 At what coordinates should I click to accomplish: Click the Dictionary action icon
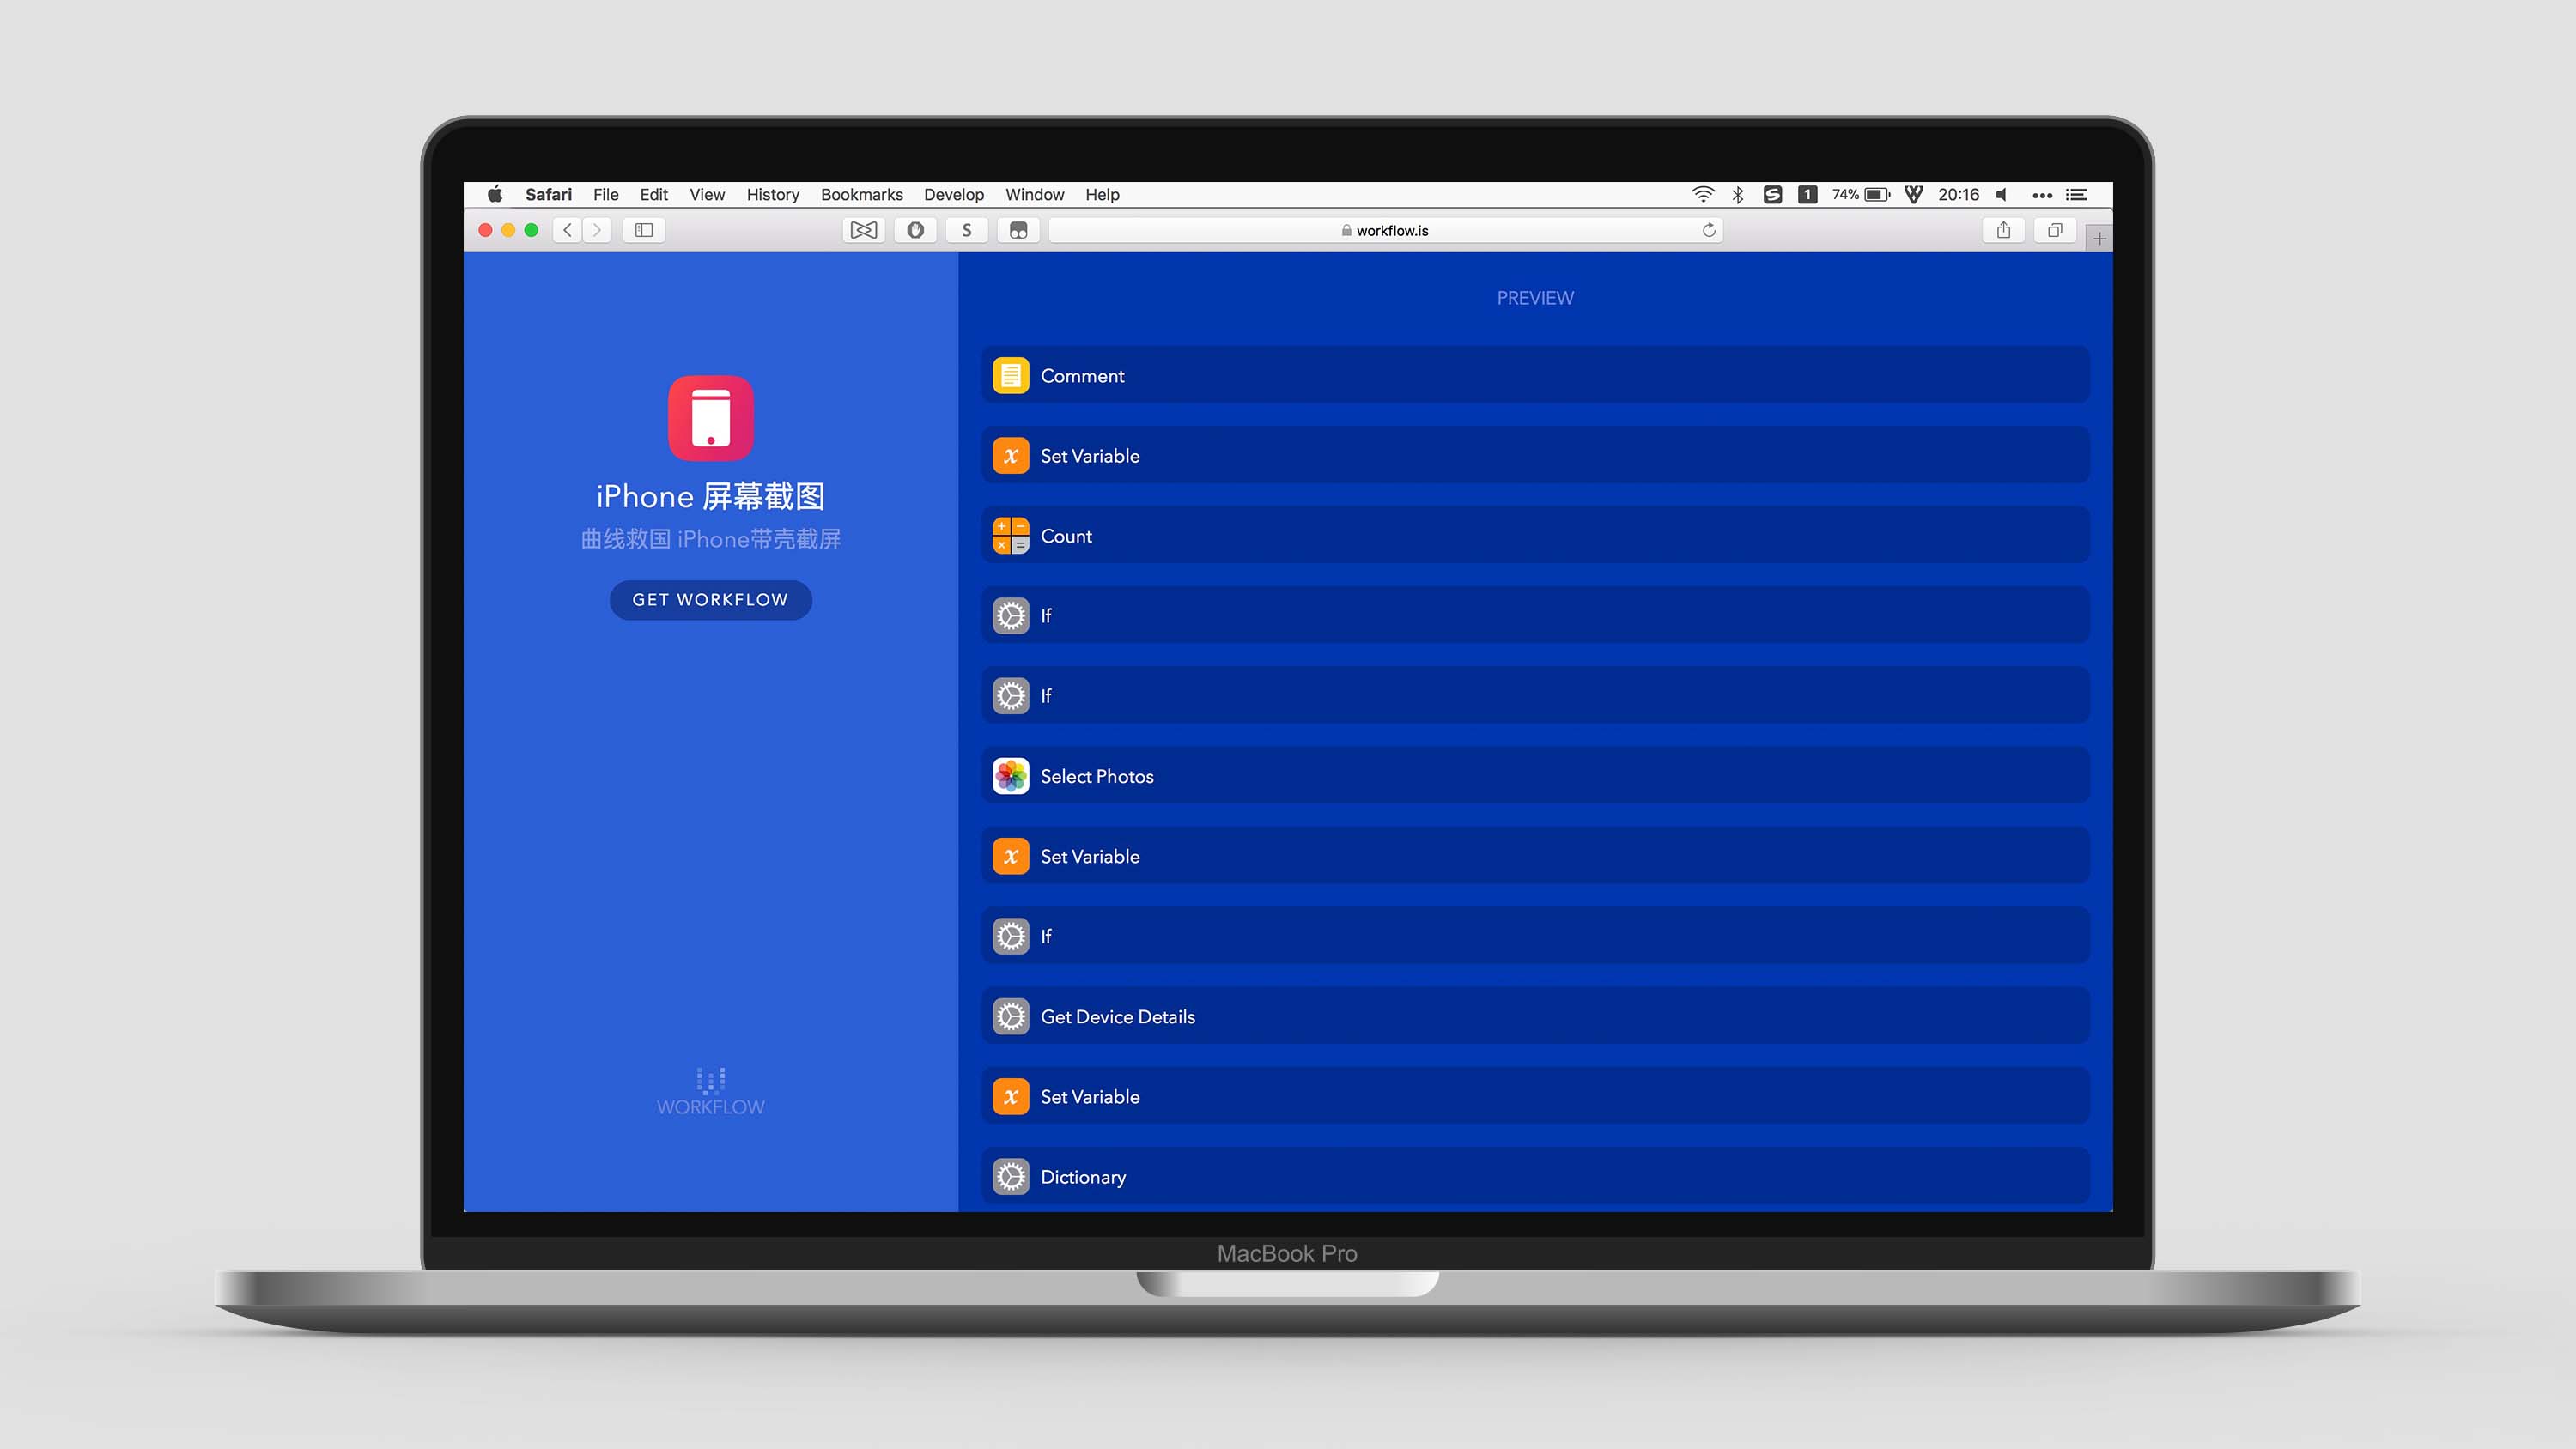1011,1177
